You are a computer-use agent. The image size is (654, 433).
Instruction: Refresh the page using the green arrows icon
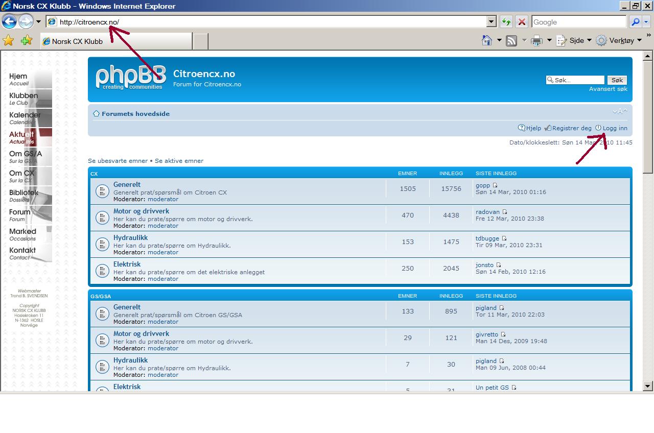506,22
